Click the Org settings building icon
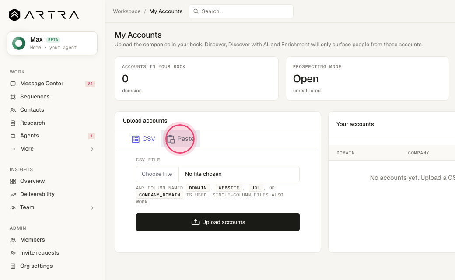 13,266
